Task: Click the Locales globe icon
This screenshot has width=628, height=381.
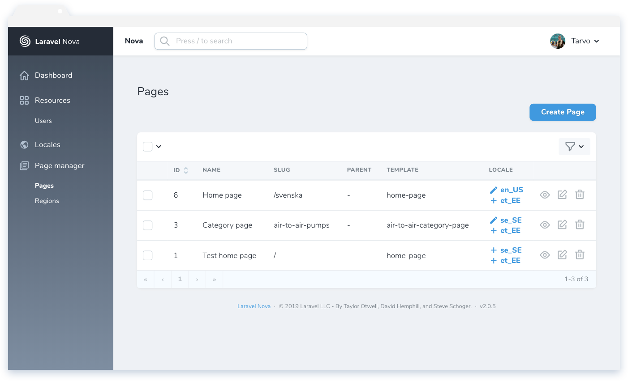Action: (x=24, y=144)
